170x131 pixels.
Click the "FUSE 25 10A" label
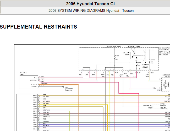152,61
